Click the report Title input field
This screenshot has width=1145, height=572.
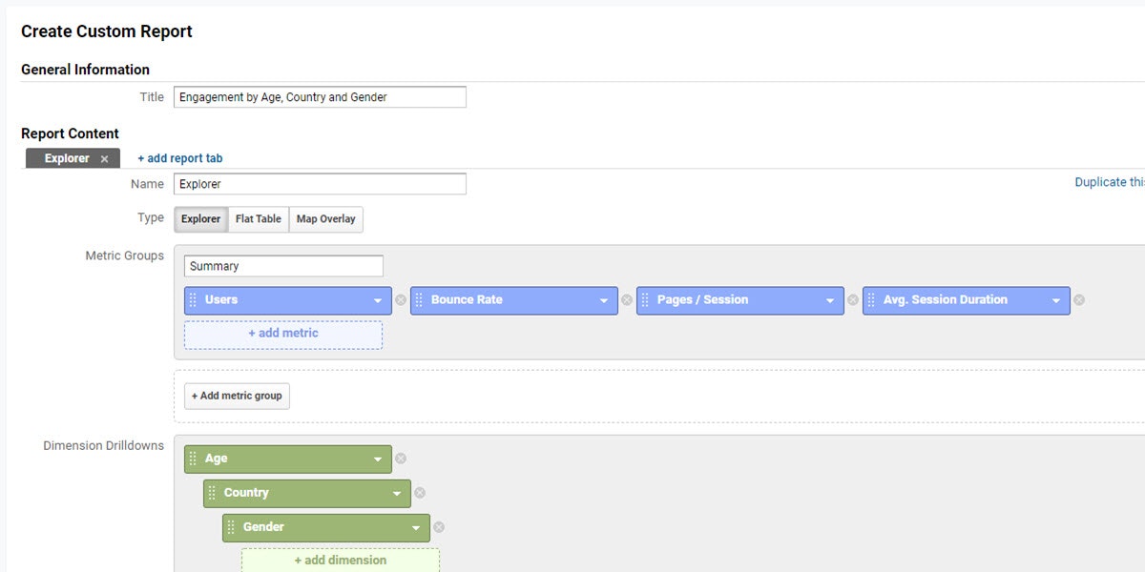[x=320, y=97]
